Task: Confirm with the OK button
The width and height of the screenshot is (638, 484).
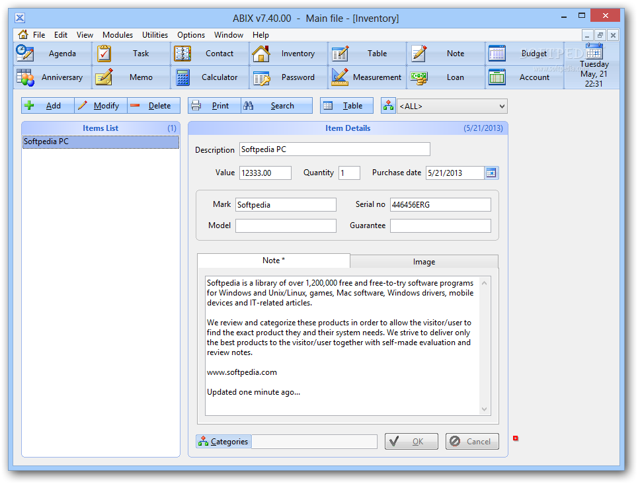Action: (411, 442)
